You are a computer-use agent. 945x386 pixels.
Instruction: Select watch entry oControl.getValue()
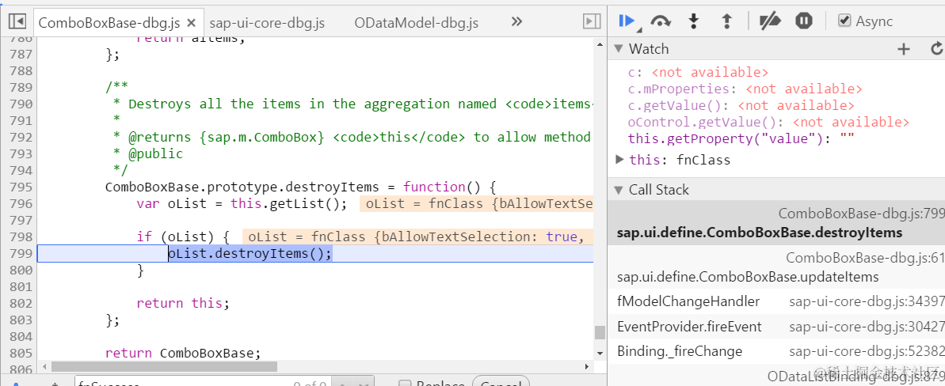pyautogui.click(x=768, y=123)
